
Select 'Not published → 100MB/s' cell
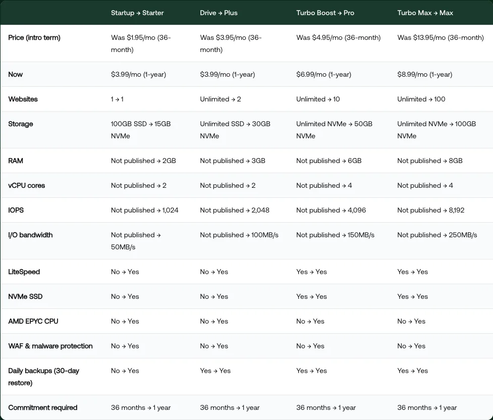point(239,235)
